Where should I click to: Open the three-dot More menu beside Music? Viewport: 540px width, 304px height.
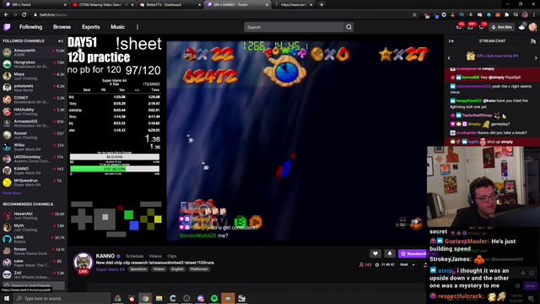(x=138, y=27)
